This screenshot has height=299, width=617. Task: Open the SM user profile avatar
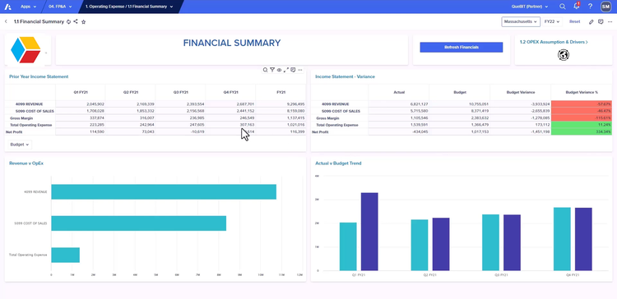pos(605,7)
